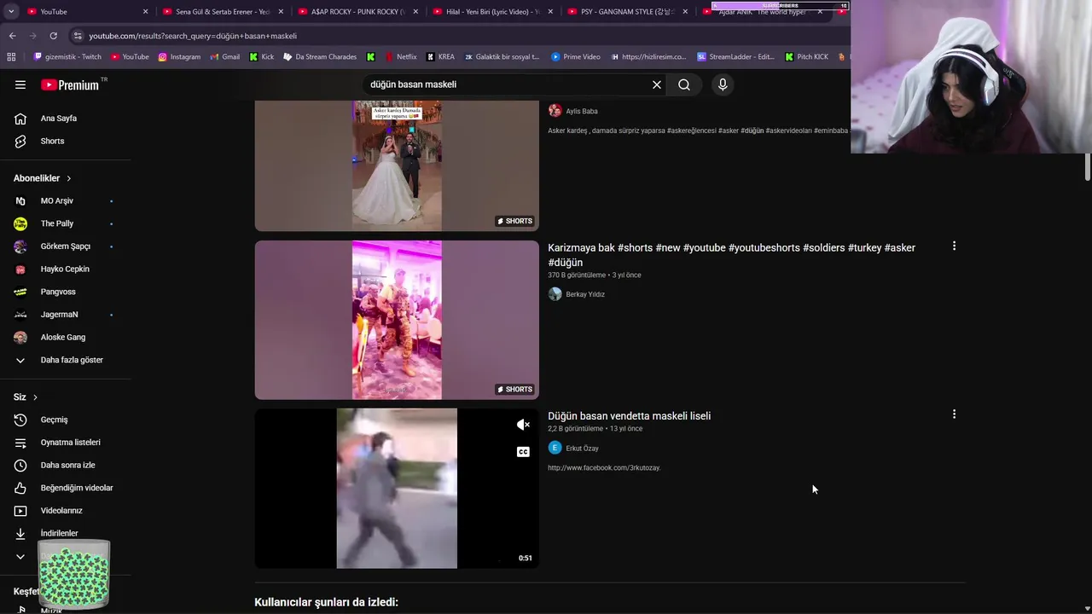Screen dimensions: 1092x614
Task: Open StreamLadder bookmark
Action: pos(735,57)
